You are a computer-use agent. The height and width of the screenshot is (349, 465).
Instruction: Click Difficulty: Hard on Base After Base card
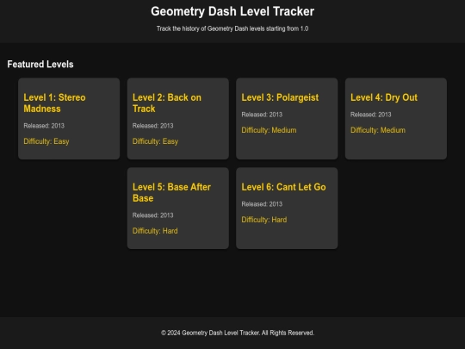click(155, 231)
